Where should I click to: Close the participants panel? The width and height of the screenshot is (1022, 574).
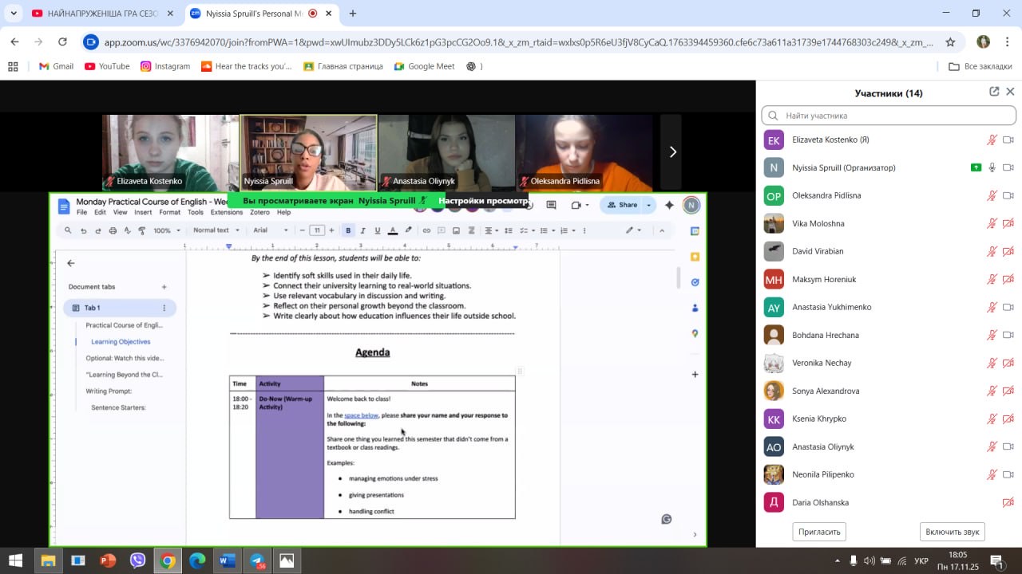coord(1010,92)
